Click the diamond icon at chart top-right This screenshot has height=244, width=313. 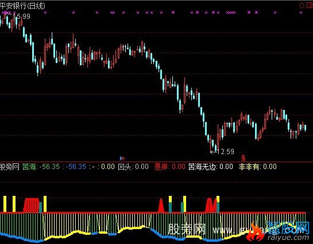(302, 5)
